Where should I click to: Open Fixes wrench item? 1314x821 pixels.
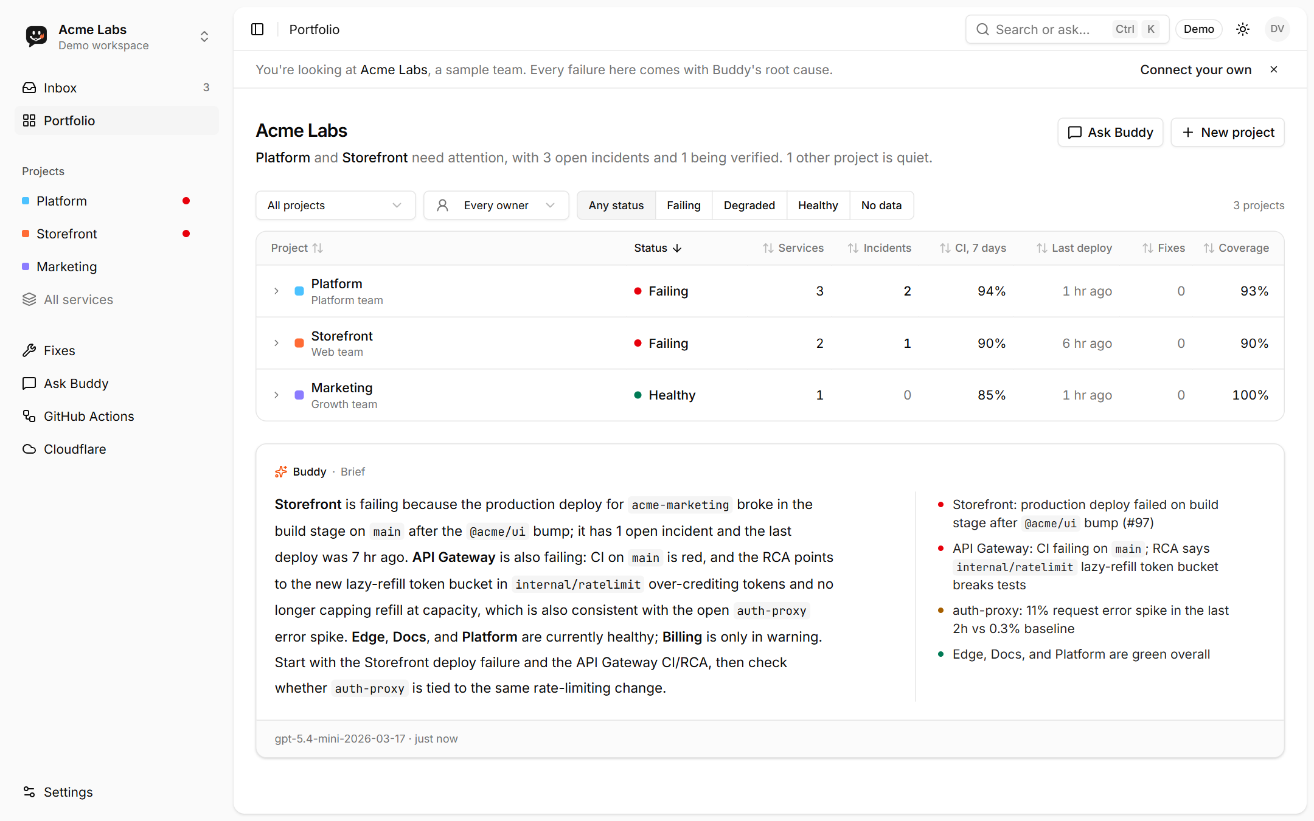117,350
